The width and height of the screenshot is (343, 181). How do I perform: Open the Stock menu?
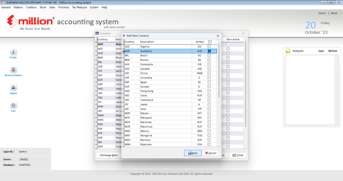43,8
